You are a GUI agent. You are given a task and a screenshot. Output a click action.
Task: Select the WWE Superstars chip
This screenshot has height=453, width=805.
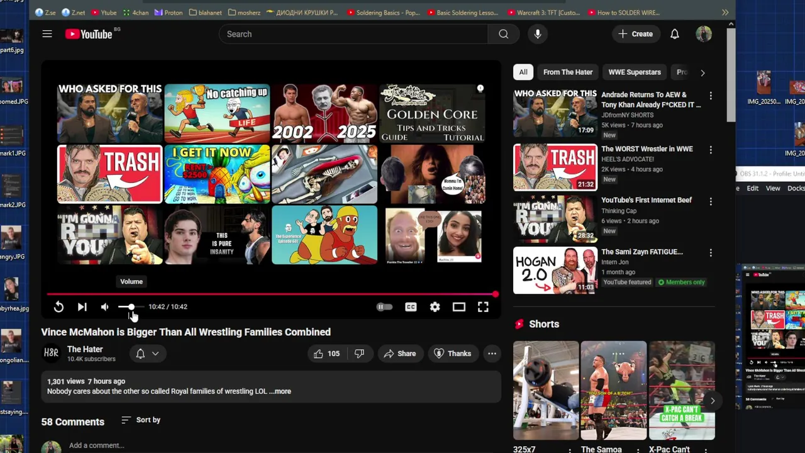[635, 72]
